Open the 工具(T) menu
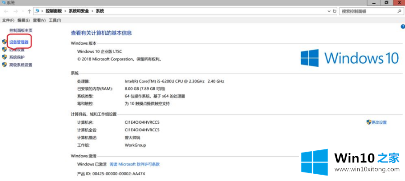The height and width of the screenshot is (181, 405). tap(55, 20)
